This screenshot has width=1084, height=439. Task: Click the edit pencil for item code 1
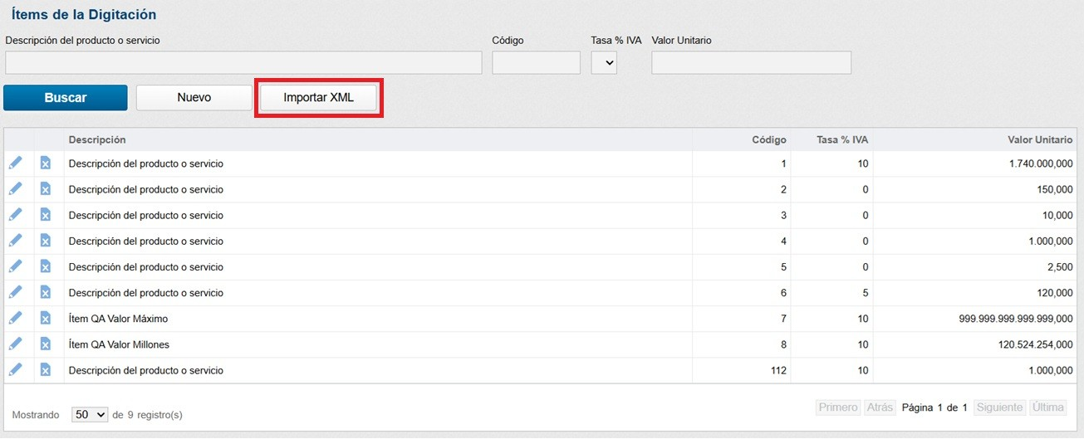[16, 163]
